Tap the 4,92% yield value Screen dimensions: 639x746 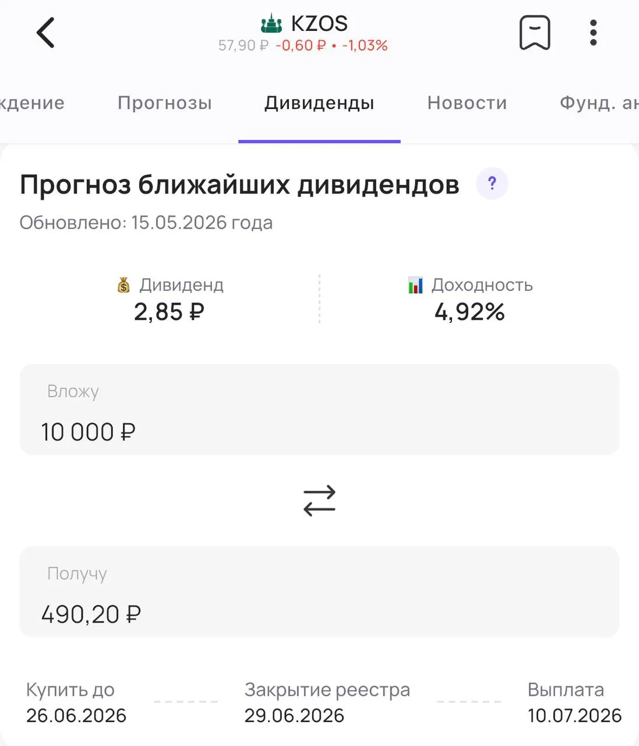[469, 312]
